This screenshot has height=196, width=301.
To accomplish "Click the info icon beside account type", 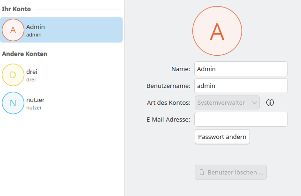I will (270, 102).
